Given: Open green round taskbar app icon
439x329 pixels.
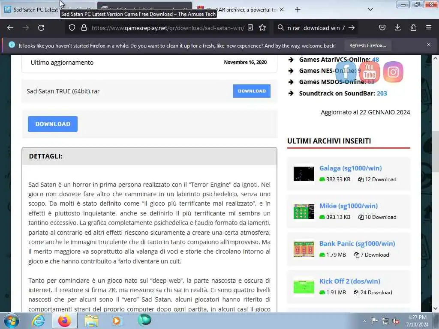Looking at the screenshot, I should click(x=144, y=320).
